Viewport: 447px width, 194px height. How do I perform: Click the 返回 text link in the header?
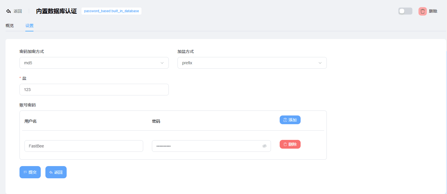click(18, 11)
